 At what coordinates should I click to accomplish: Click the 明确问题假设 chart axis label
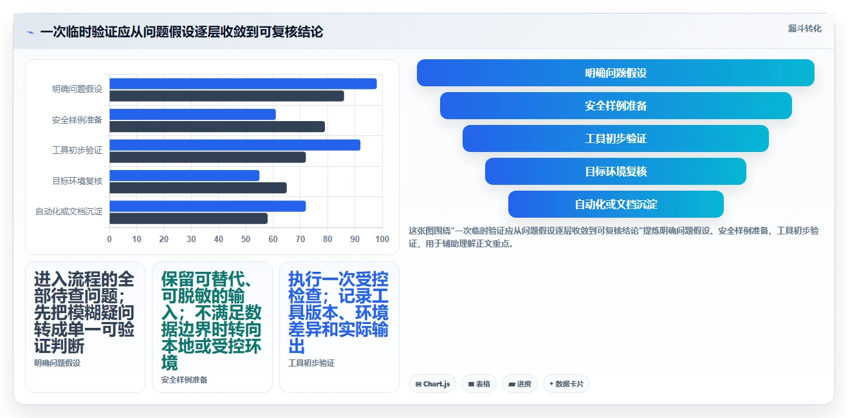point(77,90)
